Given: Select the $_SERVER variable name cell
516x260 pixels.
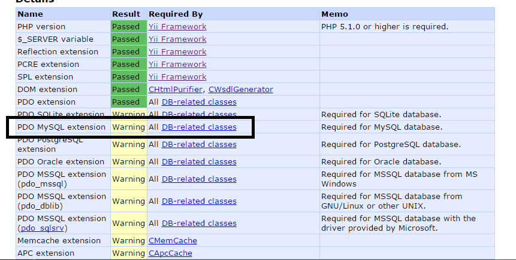Looking at the screenshot, I should pos(63,39).
